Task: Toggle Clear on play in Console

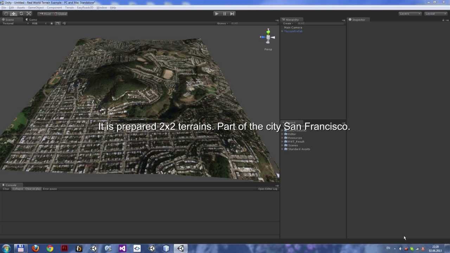Action: tap(33, 189)
